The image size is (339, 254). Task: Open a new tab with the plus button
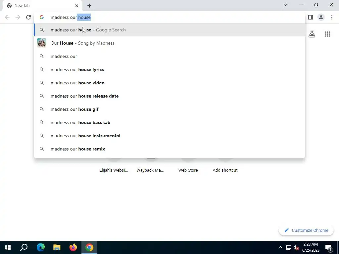[89, 6]
